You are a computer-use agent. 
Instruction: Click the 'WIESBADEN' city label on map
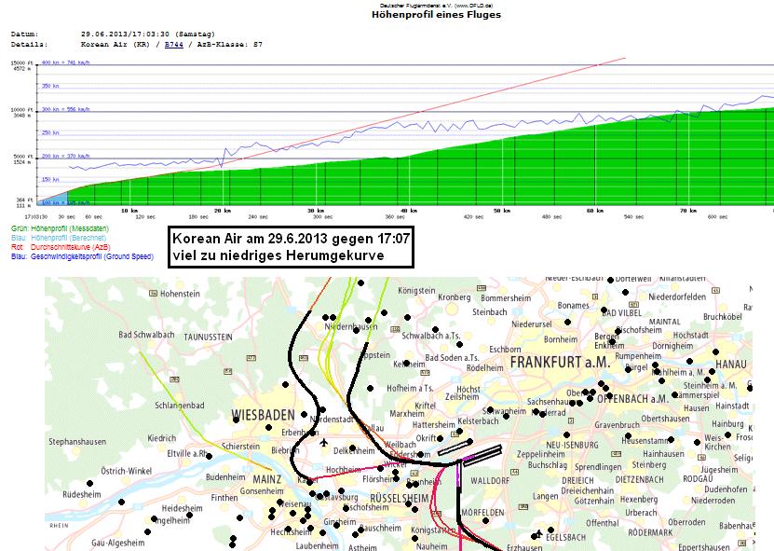point(263,415)
